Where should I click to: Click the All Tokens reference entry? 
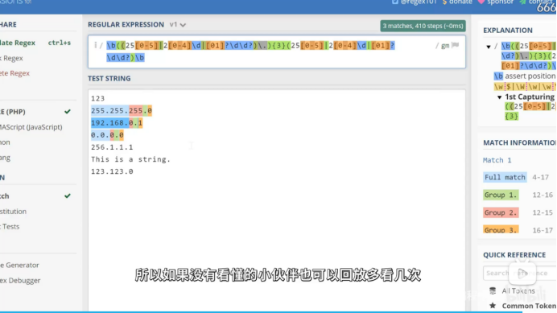(518, 290)
